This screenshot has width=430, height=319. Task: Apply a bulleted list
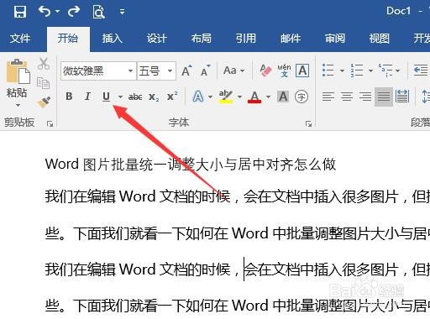328,71
